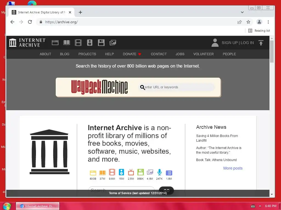Screen dimensions: 281x210
Task: Open Chrome three-dot menu
Action: [268, 22]
